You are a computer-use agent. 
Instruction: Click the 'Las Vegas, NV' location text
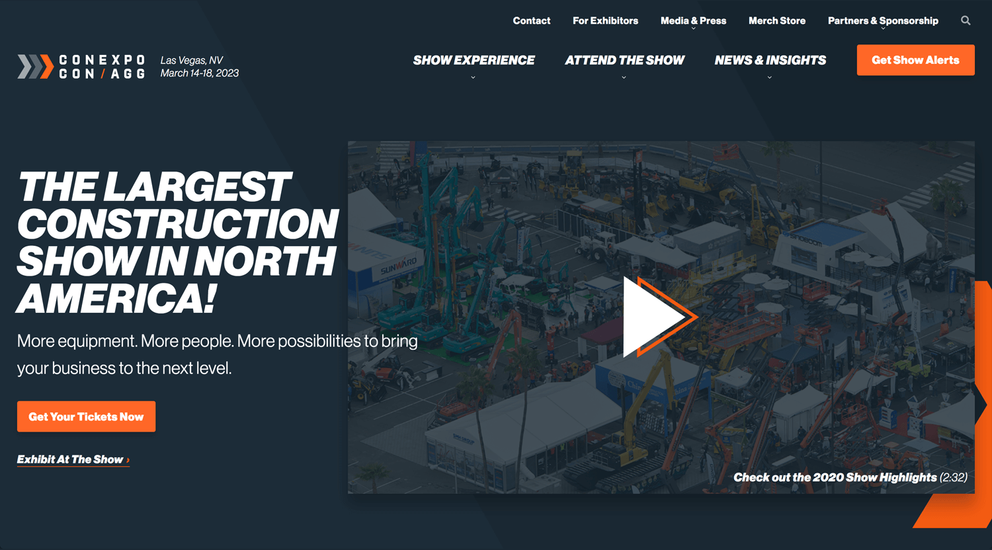[192, 60]
